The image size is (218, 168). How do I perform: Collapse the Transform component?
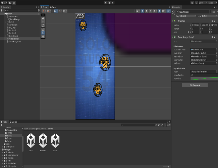coord(173,21)
